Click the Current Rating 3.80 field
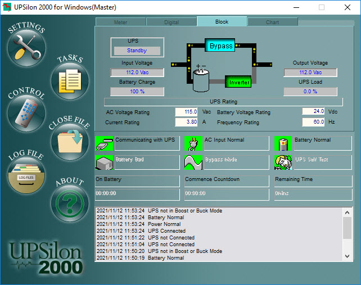 pyautogui.click(x=186, y=122)
